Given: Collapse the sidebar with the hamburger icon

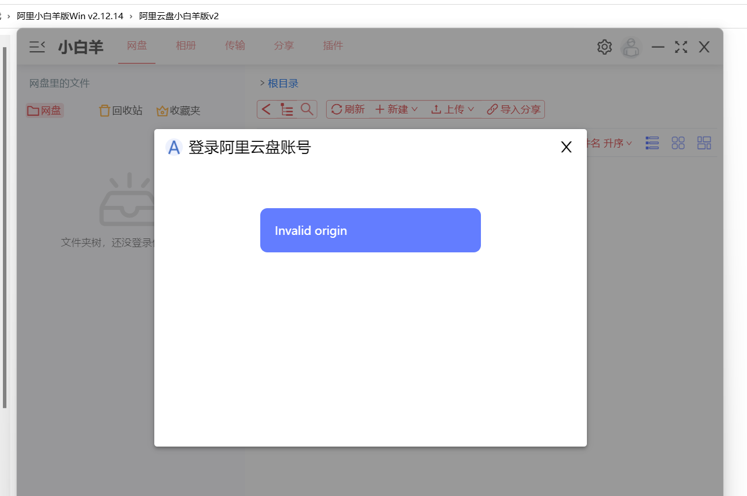Looking at the screenshot, I should pyautogui.click(x=37, y=47).
